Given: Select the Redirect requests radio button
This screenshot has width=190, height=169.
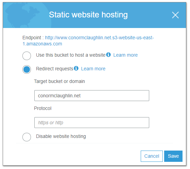Looking at the screenshot, I should 27,69.
